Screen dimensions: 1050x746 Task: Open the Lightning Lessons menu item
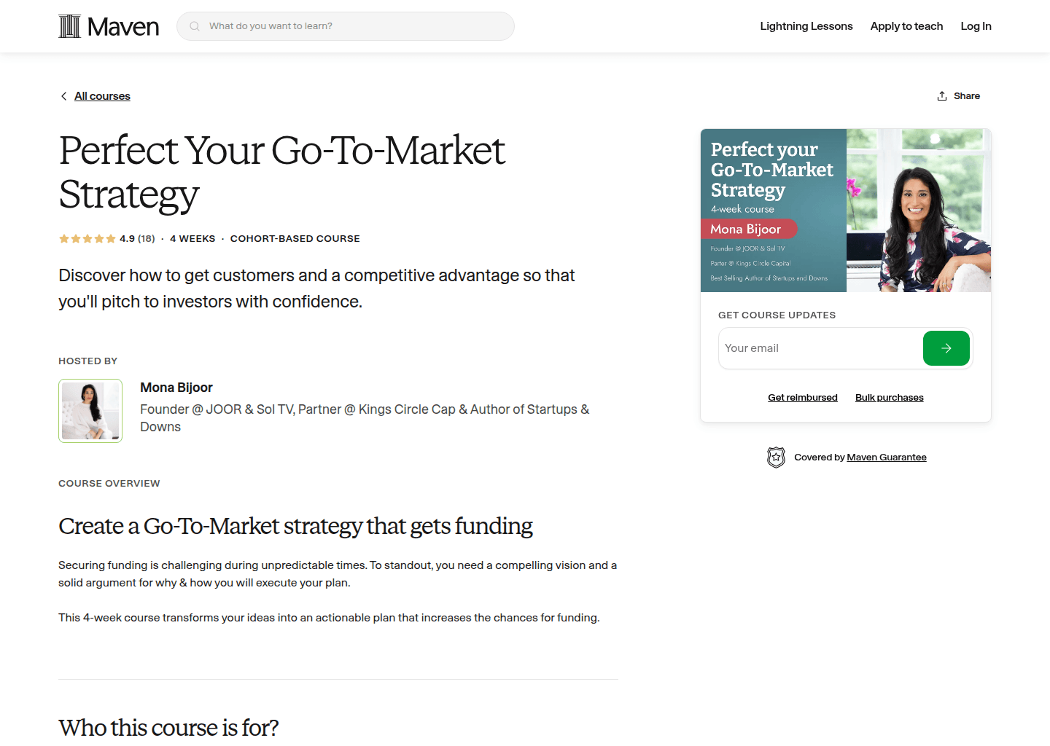coord(806,25)
